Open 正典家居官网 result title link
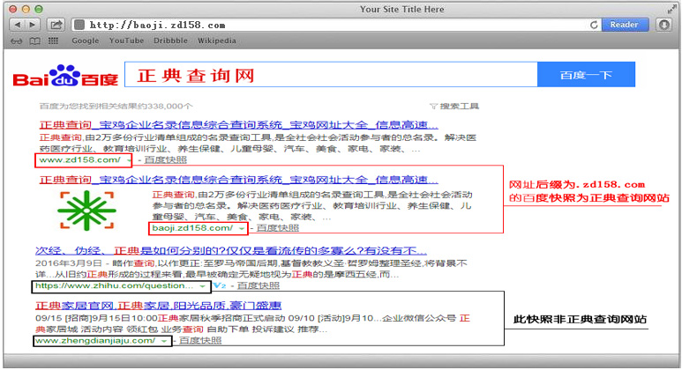Image resolution: width=682 pixels, height=370 pixels. pyautogui.click(x=158, y=306)
